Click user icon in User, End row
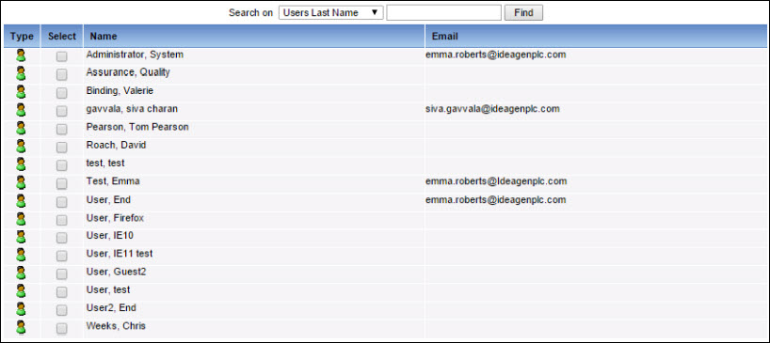770x343 pixels. coord(21,200)
